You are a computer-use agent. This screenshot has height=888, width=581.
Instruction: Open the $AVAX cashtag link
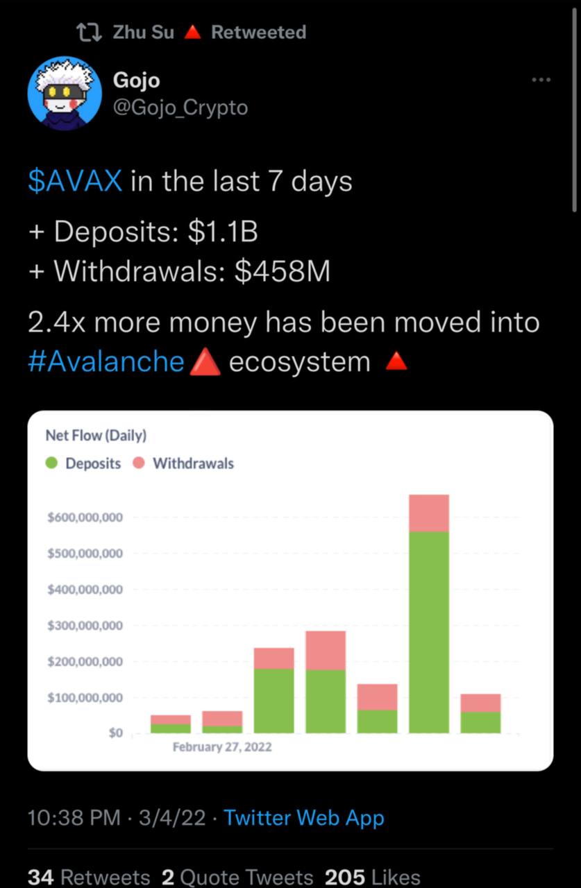point(75,182)
